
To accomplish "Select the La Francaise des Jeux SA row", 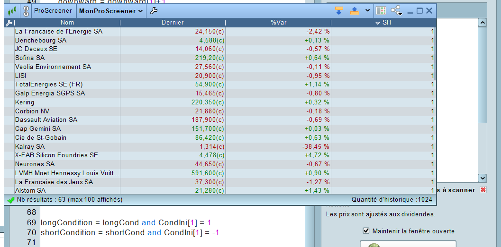I will pyautogui.click(x=219, y=182).
